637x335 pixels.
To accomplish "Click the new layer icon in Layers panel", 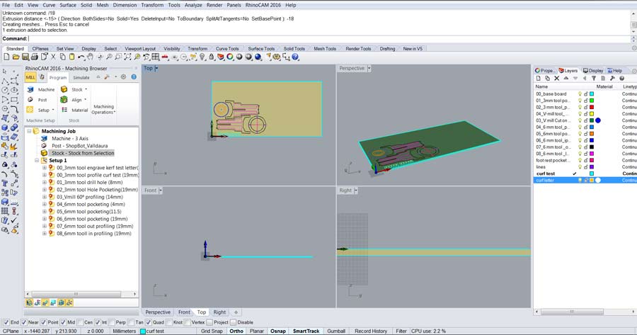I will coord(538,79).
